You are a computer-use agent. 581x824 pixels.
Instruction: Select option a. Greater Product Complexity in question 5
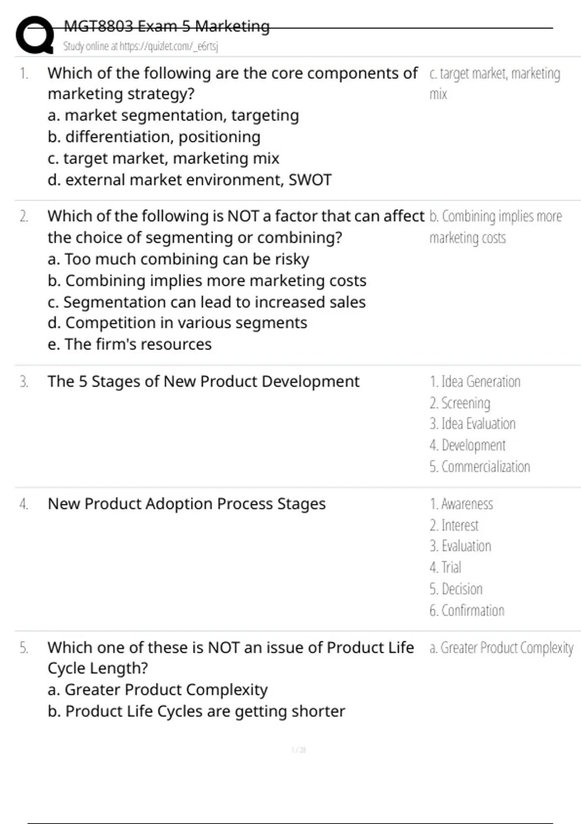point(157,690)
